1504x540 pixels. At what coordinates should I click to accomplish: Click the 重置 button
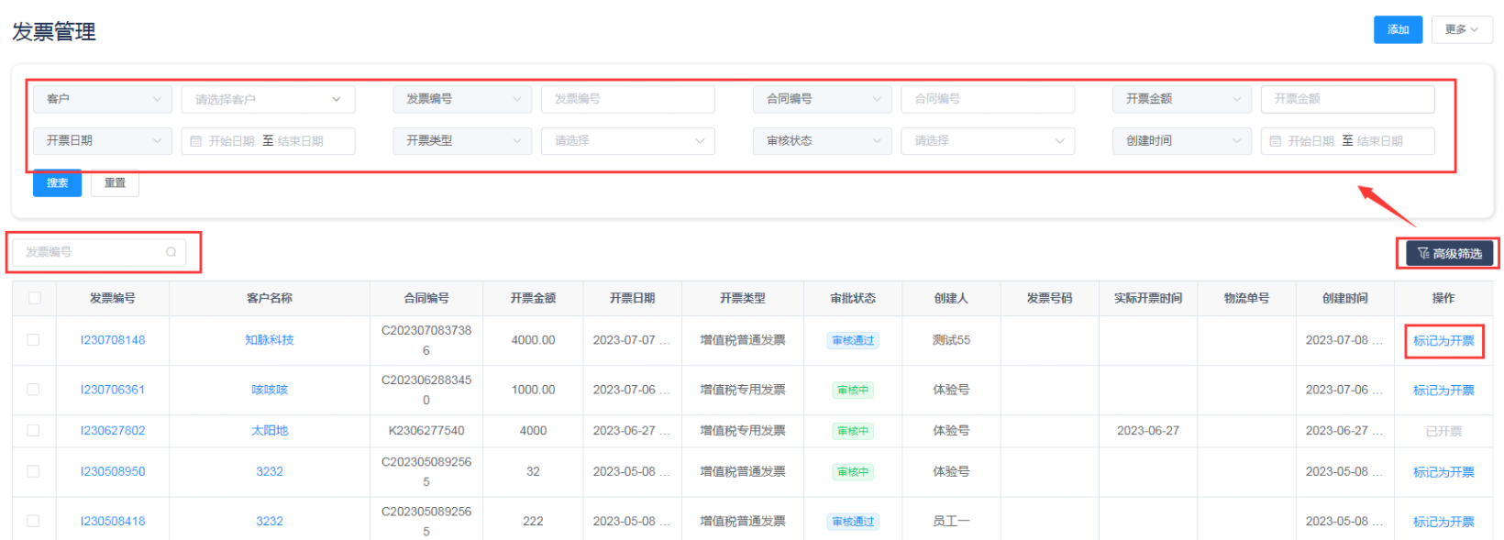click(x=115, y=183)
